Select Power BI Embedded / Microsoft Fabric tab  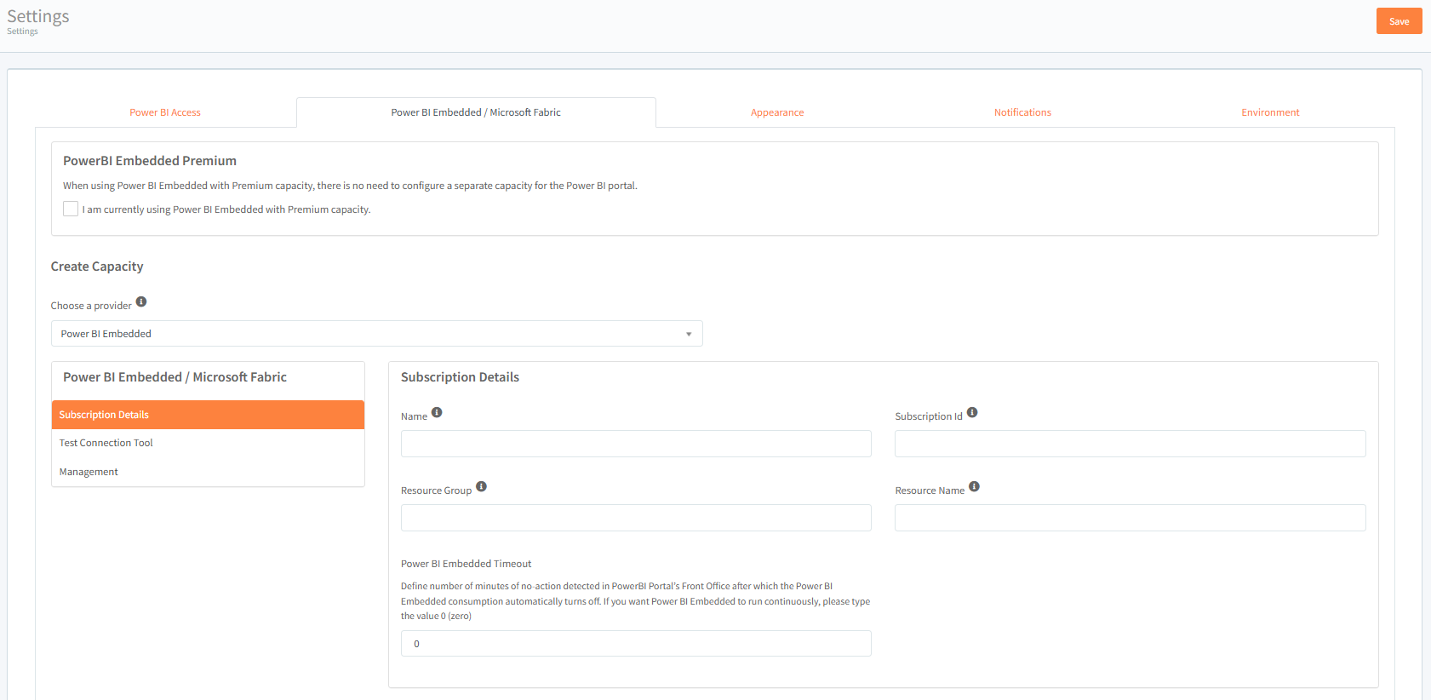click(x=476, y=112)
